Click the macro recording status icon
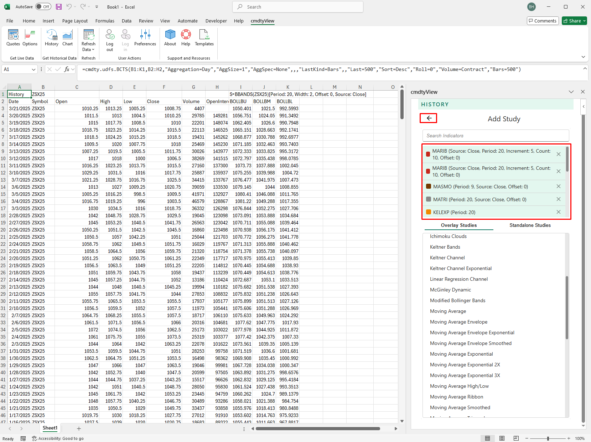Screen dimensions: 591x442 pyautogui.click(x=23, y=438)
